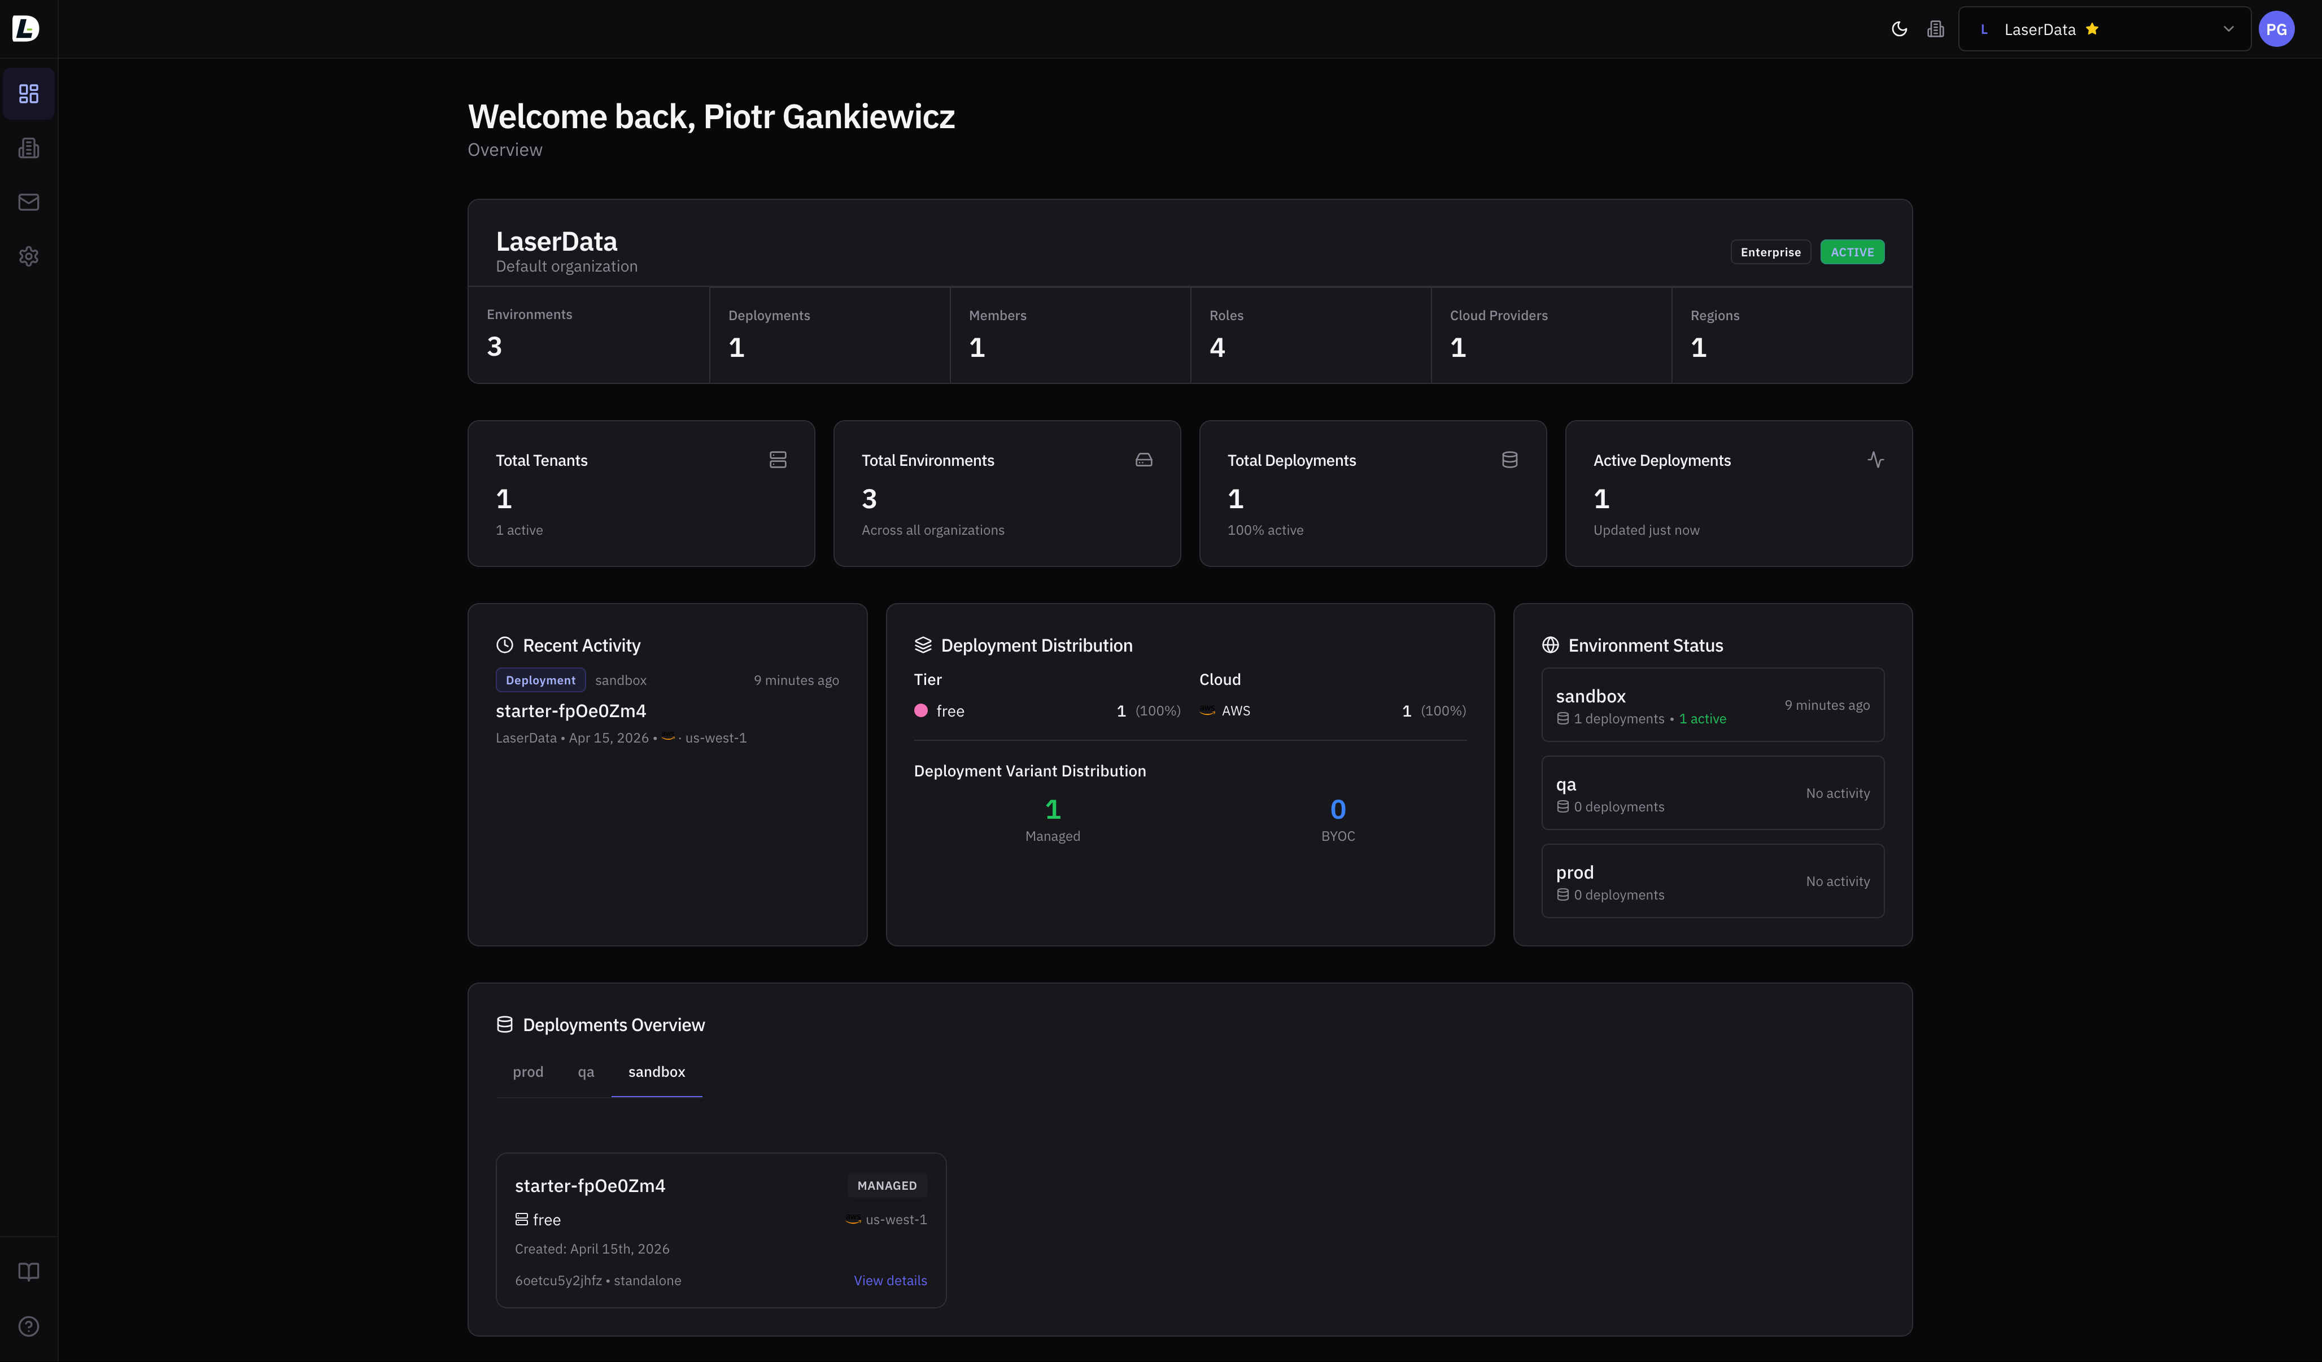
Task: Open the PG profile avatar
Action: (2277, 29)
